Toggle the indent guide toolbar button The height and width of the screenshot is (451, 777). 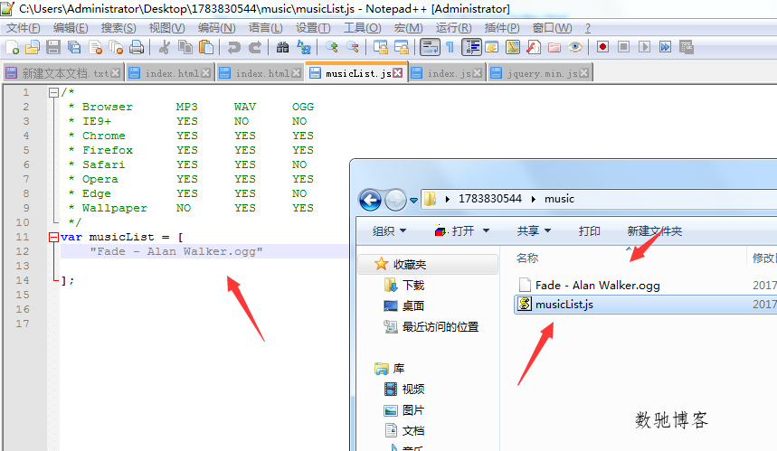(x=471, y=48)
